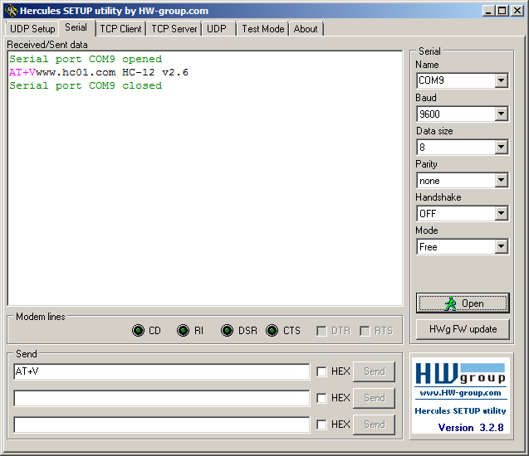Click the send field containing AT+V

tap(162, 371)
